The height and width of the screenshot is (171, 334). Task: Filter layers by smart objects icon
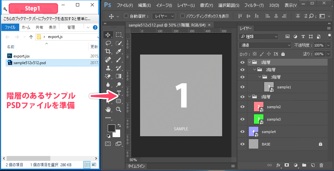[318, 36]
